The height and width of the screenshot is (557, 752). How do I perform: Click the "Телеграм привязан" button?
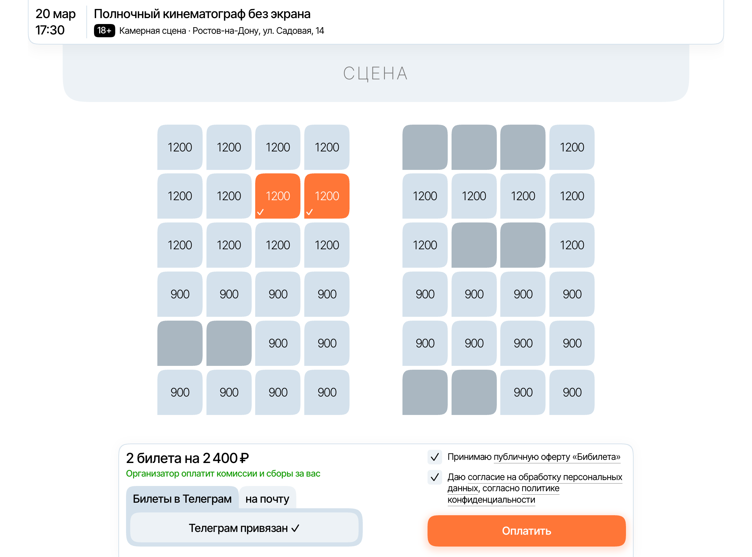(x=244, y=528)
